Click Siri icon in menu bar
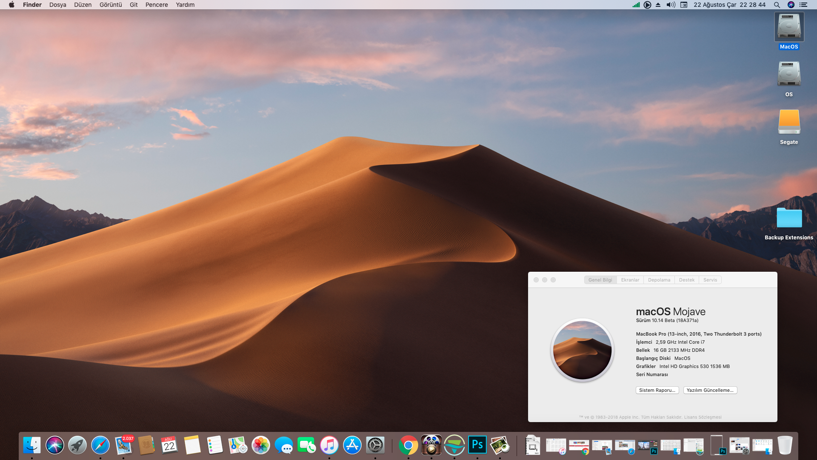817x460 pixels. click(x=791, y=5)
